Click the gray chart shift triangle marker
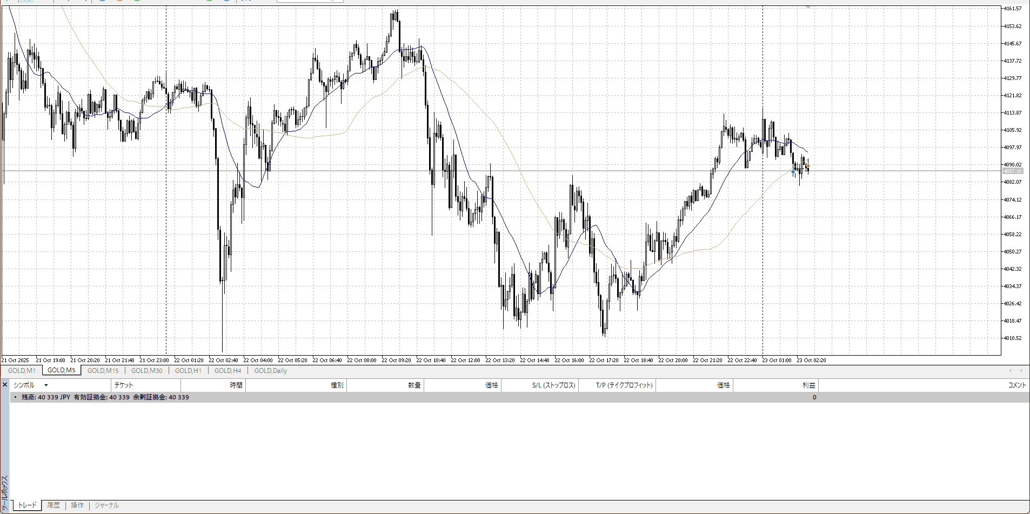Screen dimensions: 1030x514 (808, 7)
